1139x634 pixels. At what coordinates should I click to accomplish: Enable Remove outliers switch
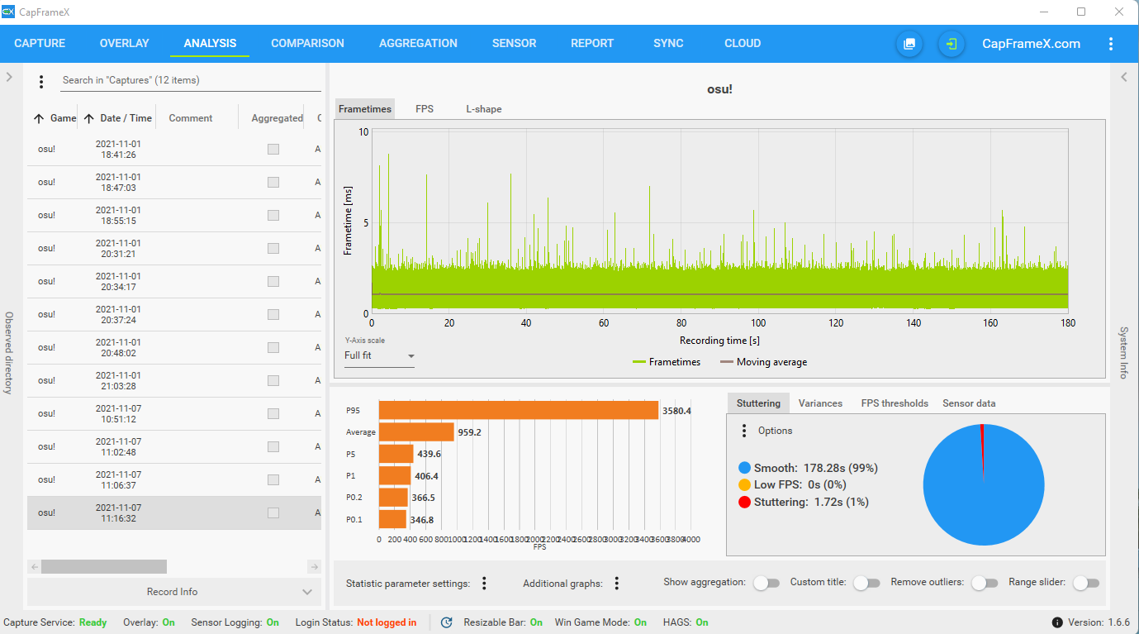985,584
